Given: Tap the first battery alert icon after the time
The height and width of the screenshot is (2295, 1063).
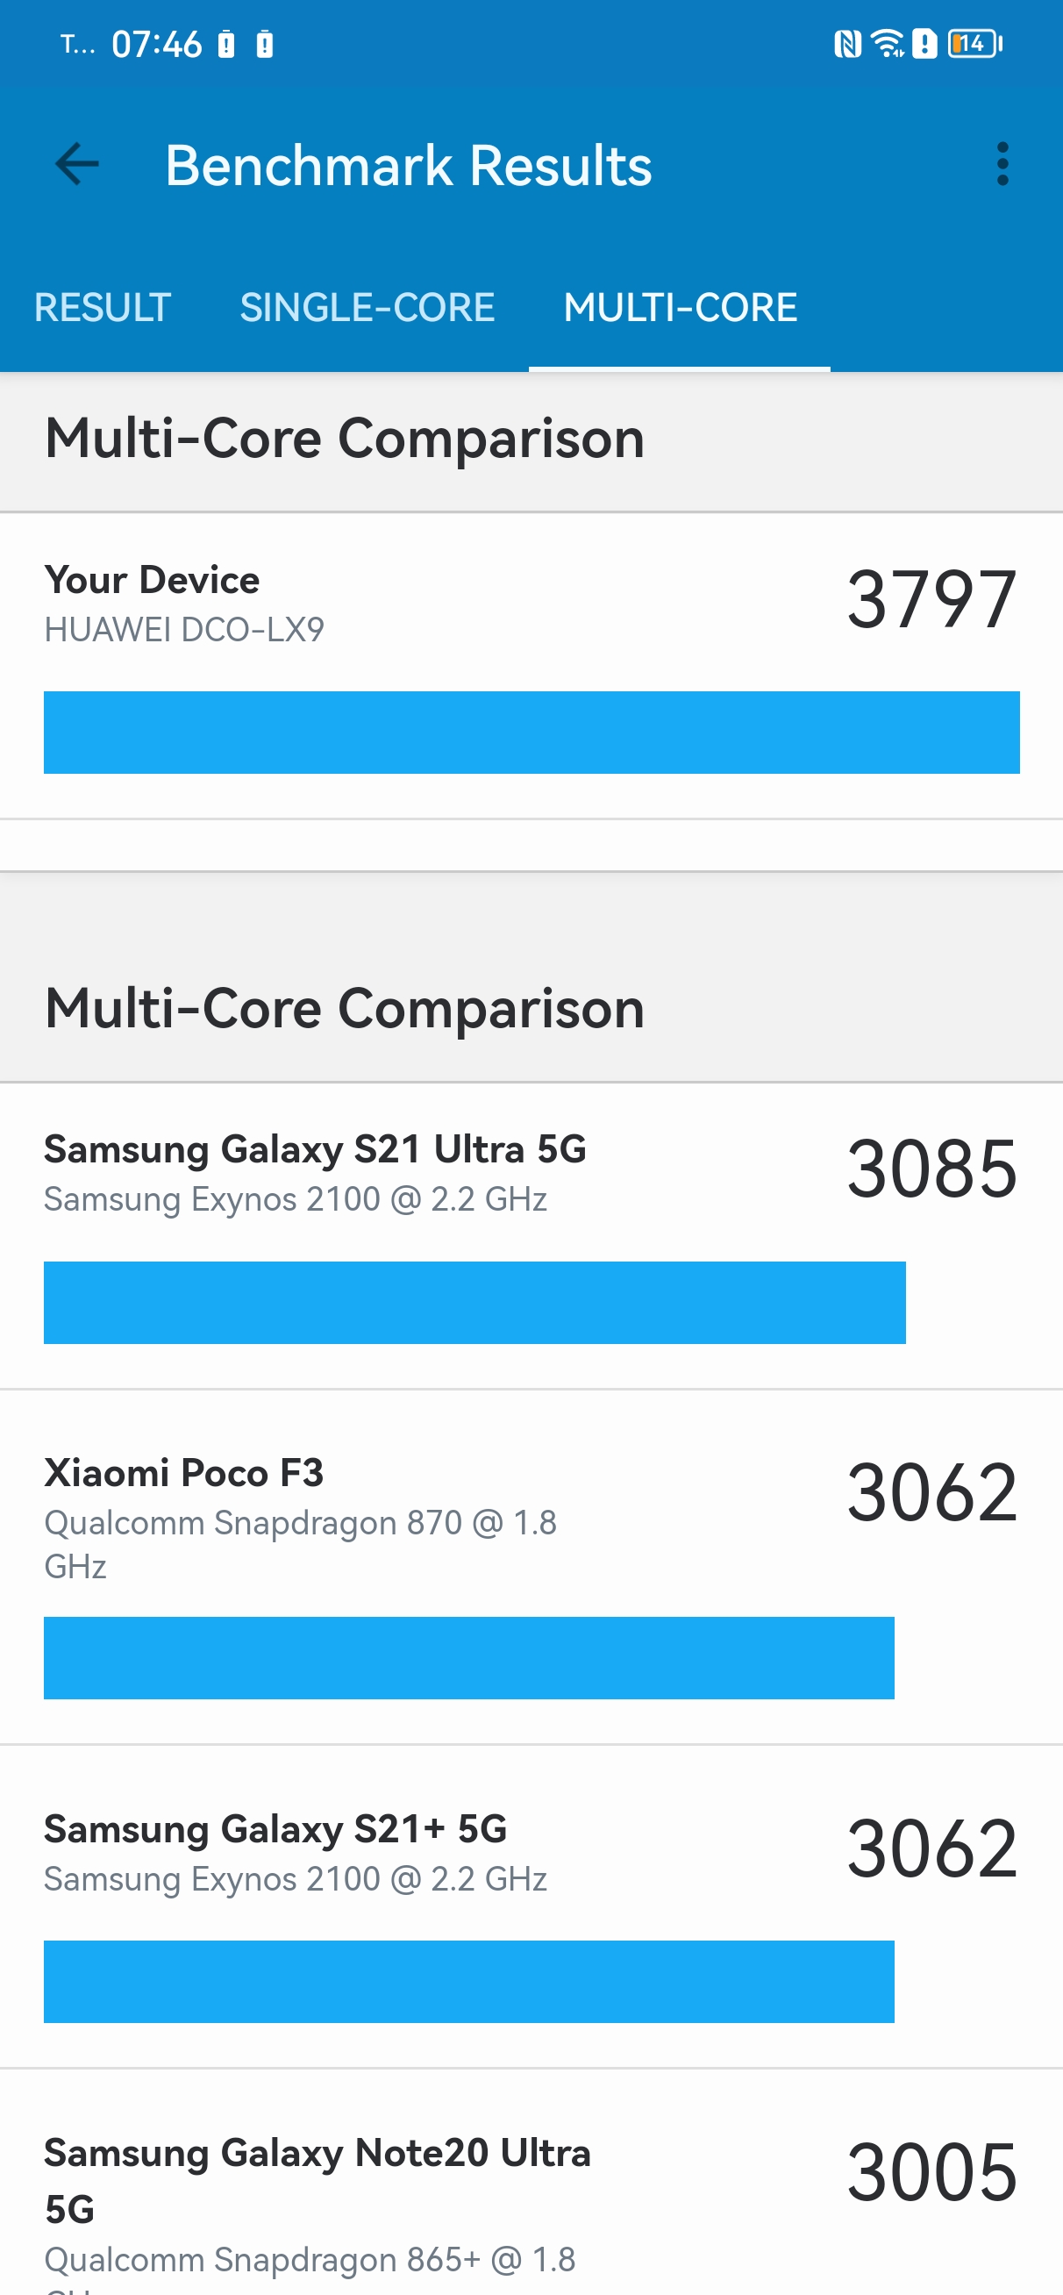Looking at the screenshot, I should (x=226, y=44).
